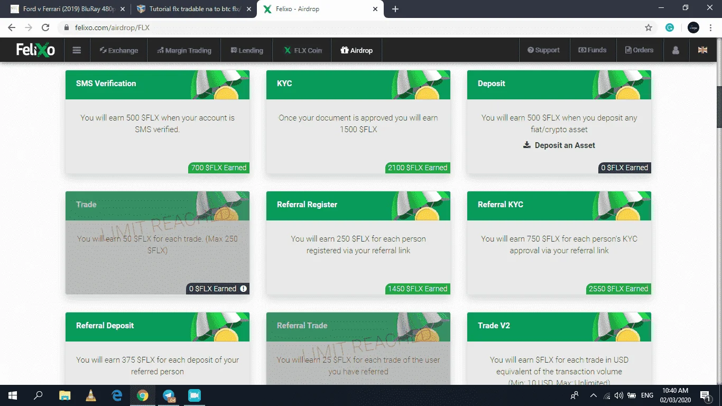Open the Funds page
722x406 pixels.
click(593, 50)
